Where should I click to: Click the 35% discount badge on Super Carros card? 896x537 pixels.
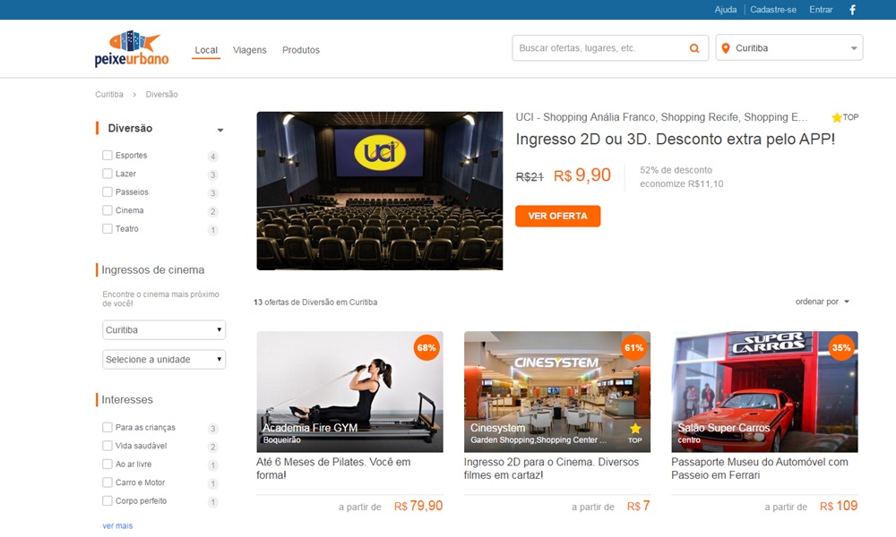point(841,347)
